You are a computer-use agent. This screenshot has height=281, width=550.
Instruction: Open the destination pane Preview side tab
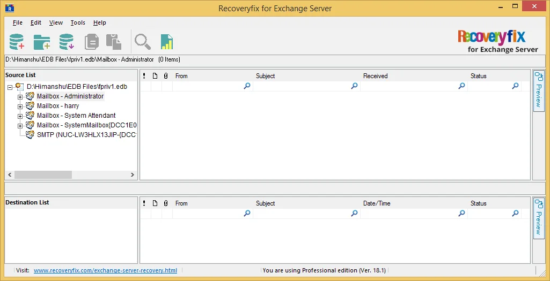point(538,218)
